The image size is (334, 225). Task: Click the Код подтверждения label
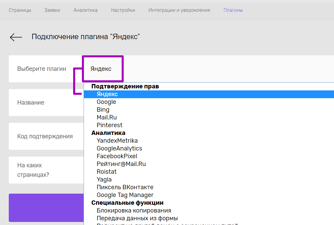coord(45,136)
